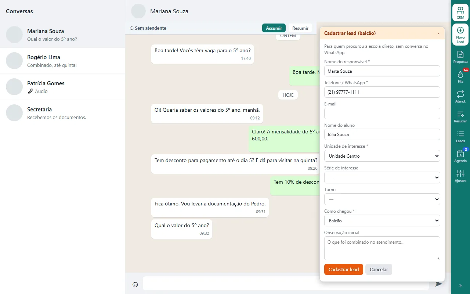The height and width of the screenshot is (294, 470).
Task: Click the "Conversas" heading
Action: 19,11
